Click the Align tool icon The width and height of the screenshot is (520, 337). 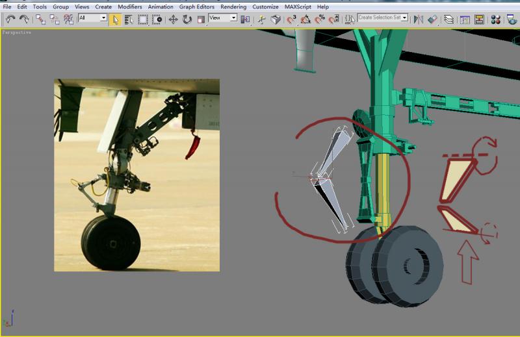[432, 20]
